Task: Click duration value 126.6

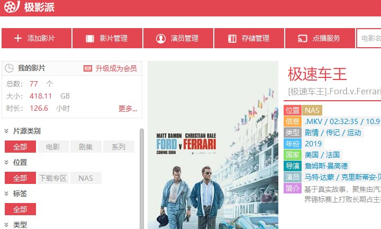Action: point(39,108)
